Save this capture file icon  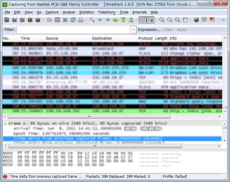pos(57,20)
